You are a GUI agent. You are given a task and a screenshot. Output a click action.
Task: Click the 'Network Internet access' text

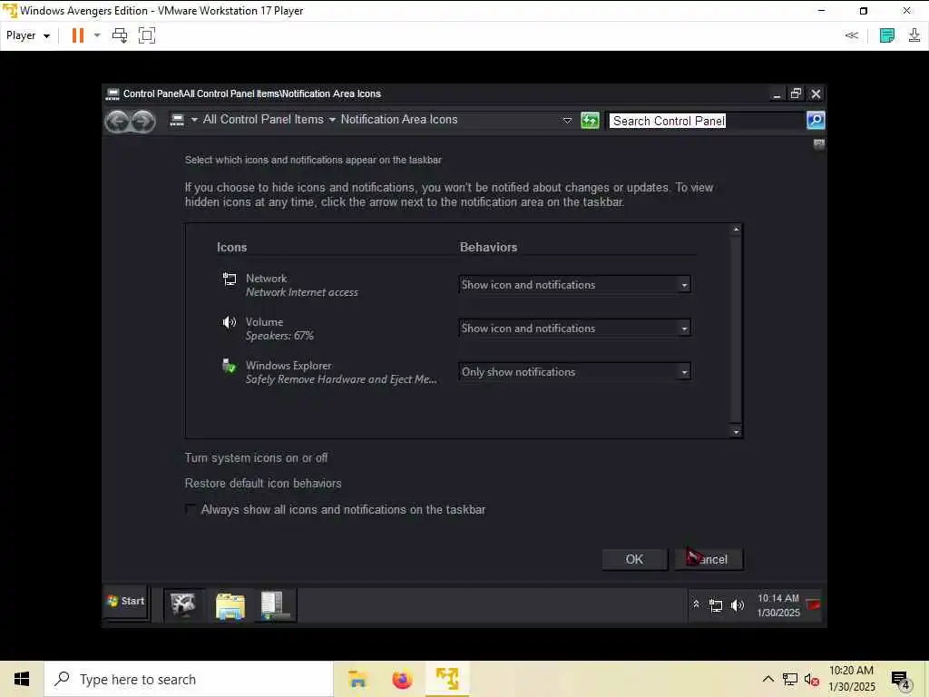pos(301,292)
